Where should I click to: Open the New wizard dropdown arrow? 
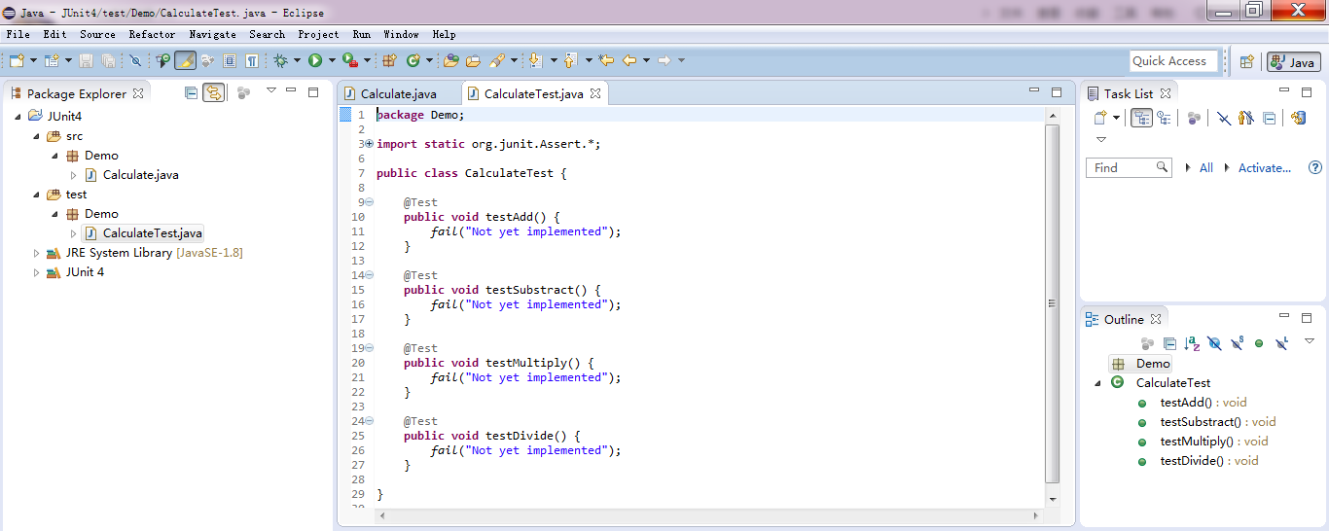coord(33,60)
